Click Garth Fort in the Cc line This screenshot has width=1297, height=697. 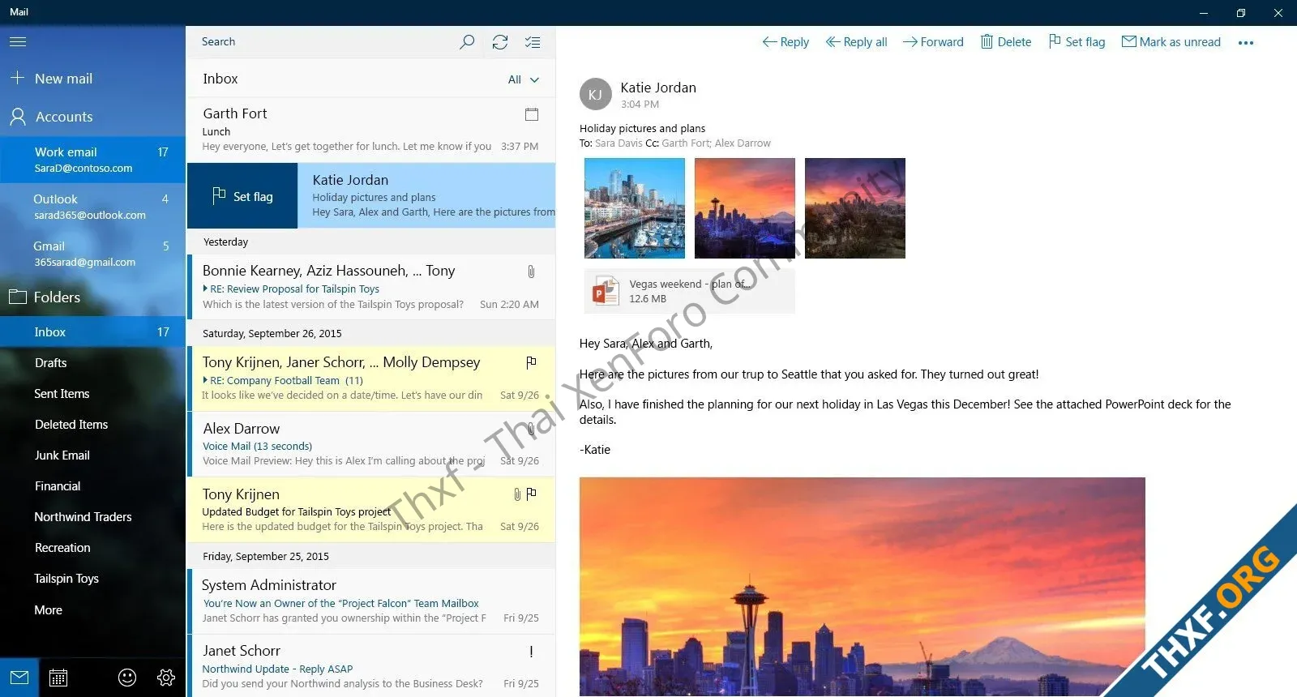coord(686,143)
